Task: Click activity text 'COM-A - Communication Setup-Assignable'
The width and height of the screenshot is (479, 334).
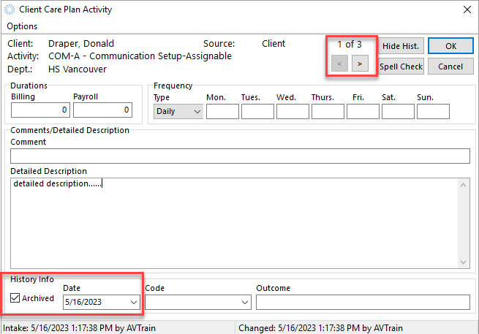Action: pyautogui.click(x=140, y=56)
